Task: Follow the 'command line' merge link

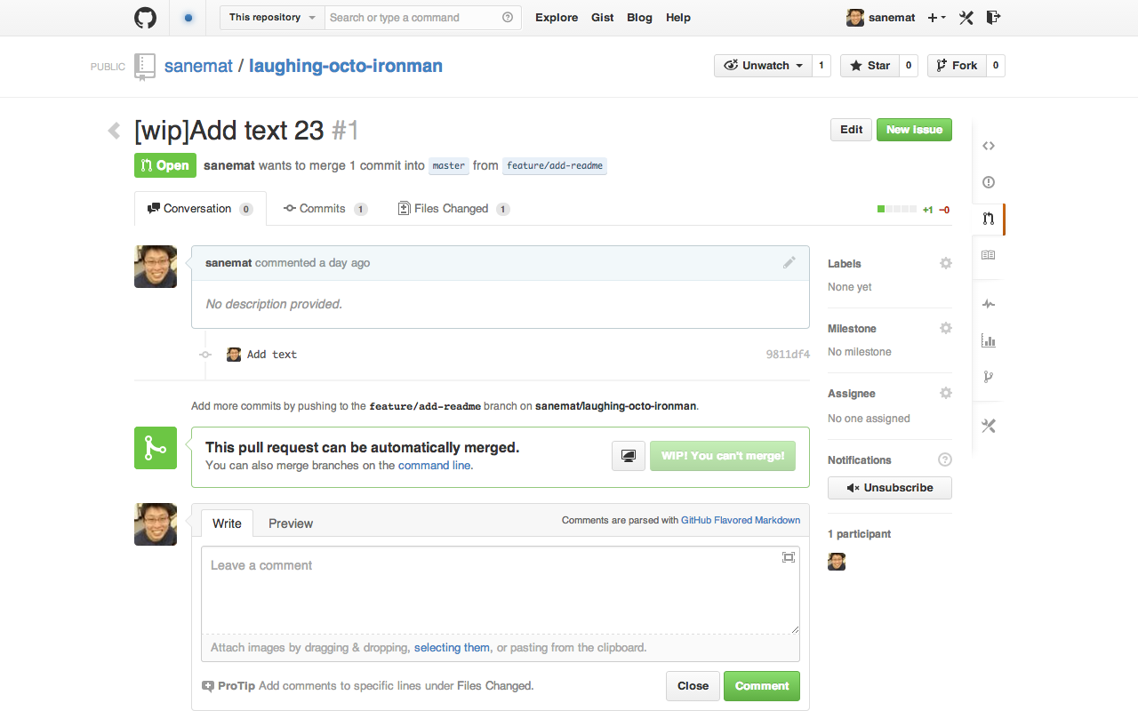Action: (x=434, y=465)
